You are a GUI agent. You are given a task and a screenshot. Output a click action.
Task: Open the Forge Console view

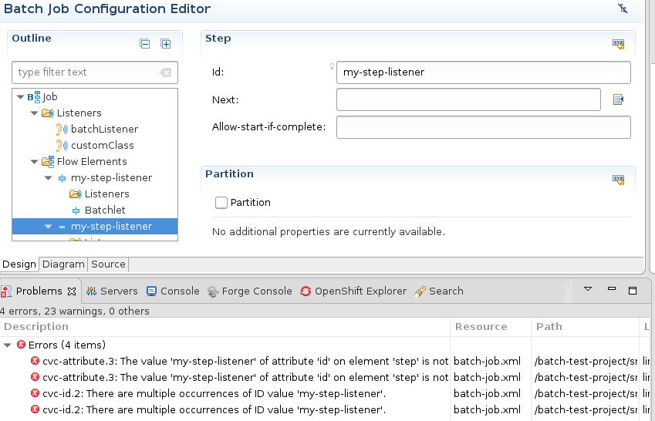pyautogui.click(x=256, y=291)
